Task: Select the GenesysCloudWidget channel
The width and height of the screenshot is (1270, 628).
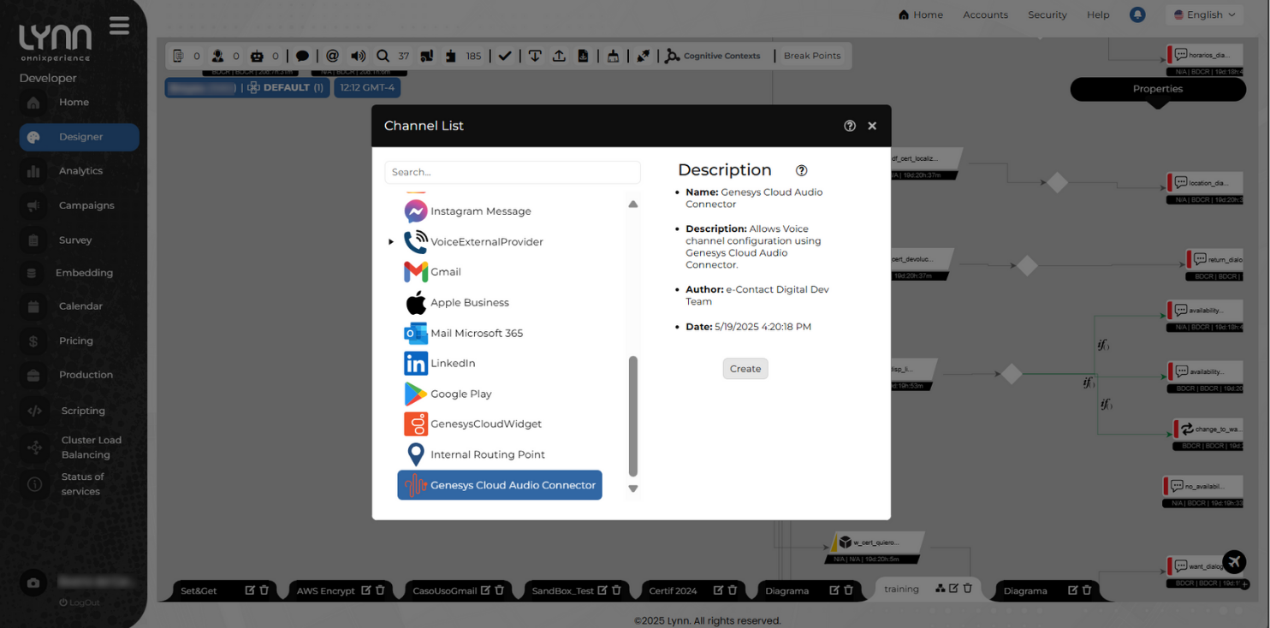Action: (485, 424)
